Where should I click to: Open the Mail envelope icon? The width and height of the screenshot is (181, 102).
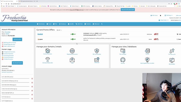coord(72,60)
